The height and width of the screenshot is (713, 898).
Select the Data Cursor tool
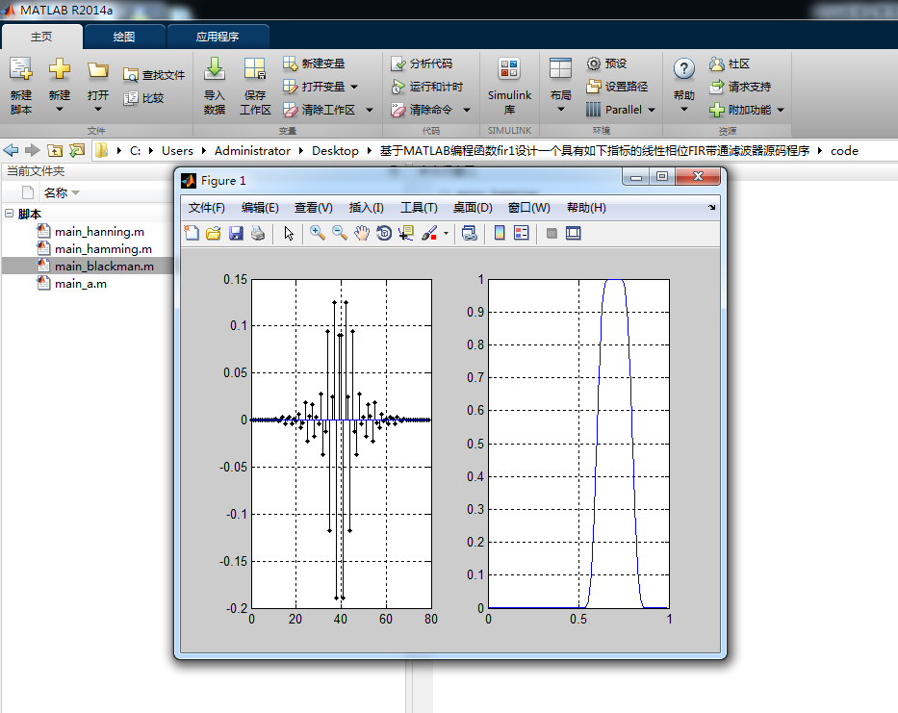click(x=406, y=233)
